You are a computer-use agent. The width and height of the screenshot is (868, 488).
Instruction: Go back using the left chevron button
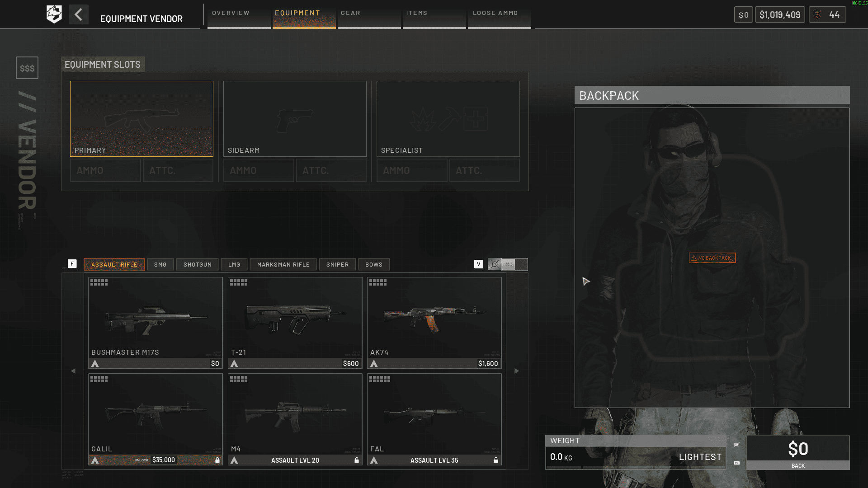(x=79, y=14)
